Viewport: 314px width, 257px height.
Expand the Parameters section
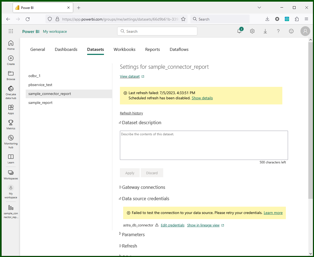coord(120,233)
